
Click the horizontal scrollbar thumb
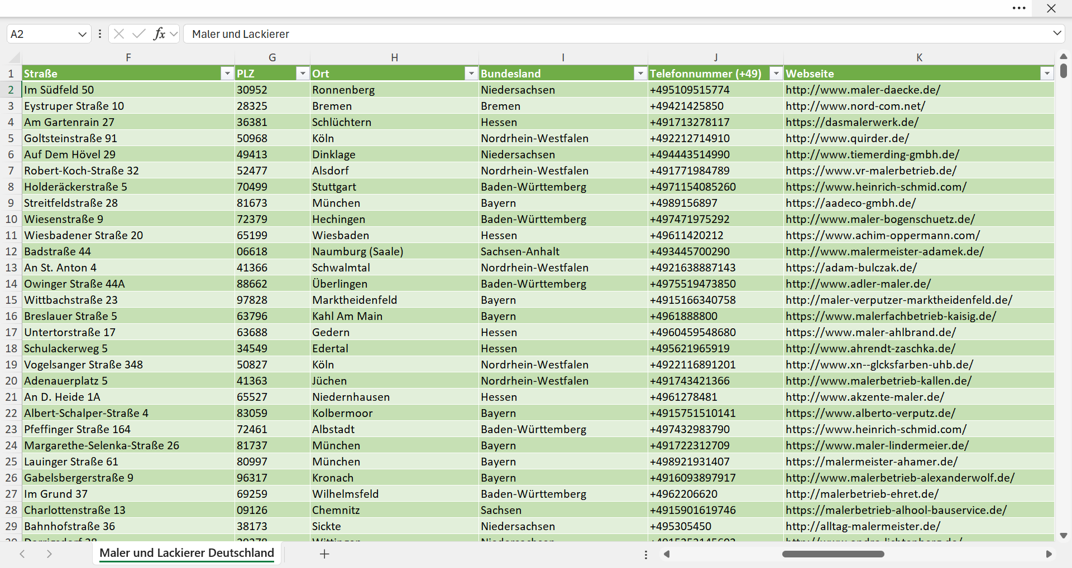click(833, 554)
